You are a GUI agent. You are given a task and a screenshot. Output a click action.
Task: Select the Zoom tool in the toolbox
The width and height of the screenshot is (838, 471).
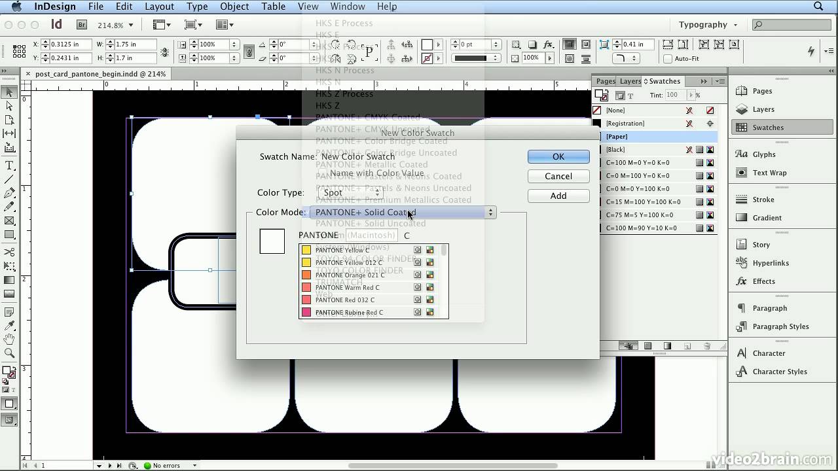click(x=9, y=353)
